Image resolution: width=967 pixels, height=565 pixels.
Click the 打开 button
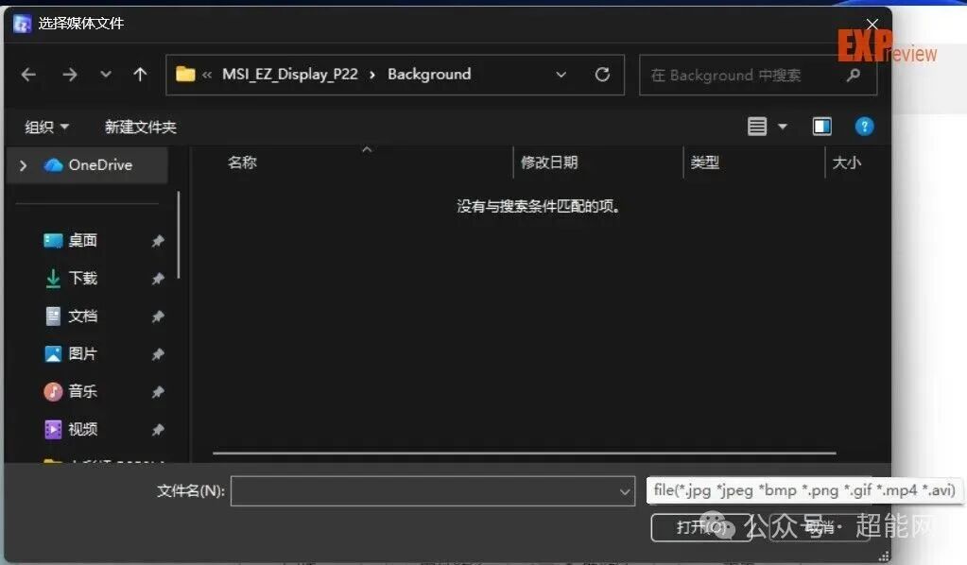coord(701,527)
